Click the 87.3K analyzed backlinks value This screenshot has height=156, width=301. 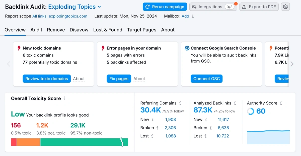coord(203,110)
